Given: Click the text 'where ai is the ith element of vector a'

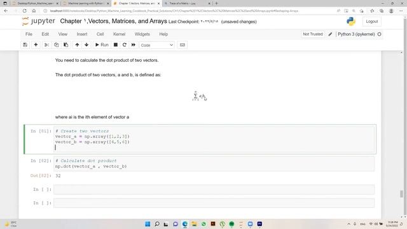Looking at the screenshot, I should coord(92,117).
